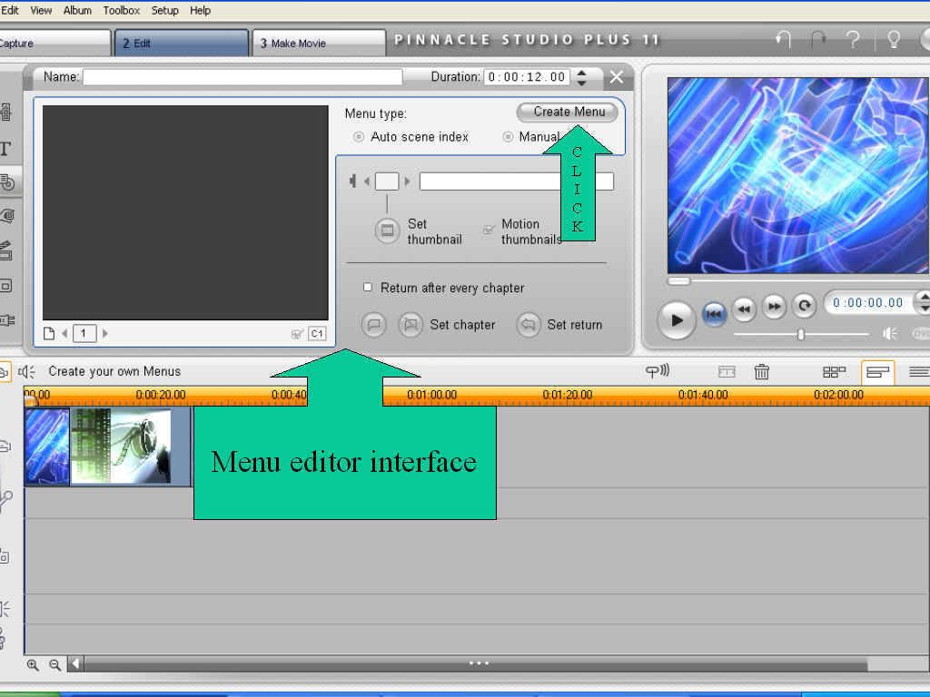Screen dimensions: 930x697
Task: Click the timeline scroll-left arrow
Action: click(x=76, y=663)
